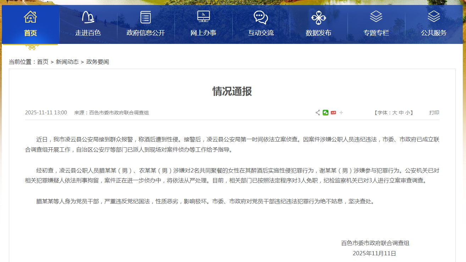466x262 pixels.
Task: Click the 走进百色 mountain icon
Action: (88, 17)
